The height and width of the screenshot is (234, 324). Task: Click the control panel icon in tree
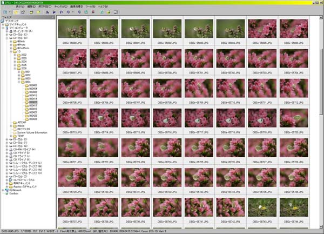(x=11, y=180)
